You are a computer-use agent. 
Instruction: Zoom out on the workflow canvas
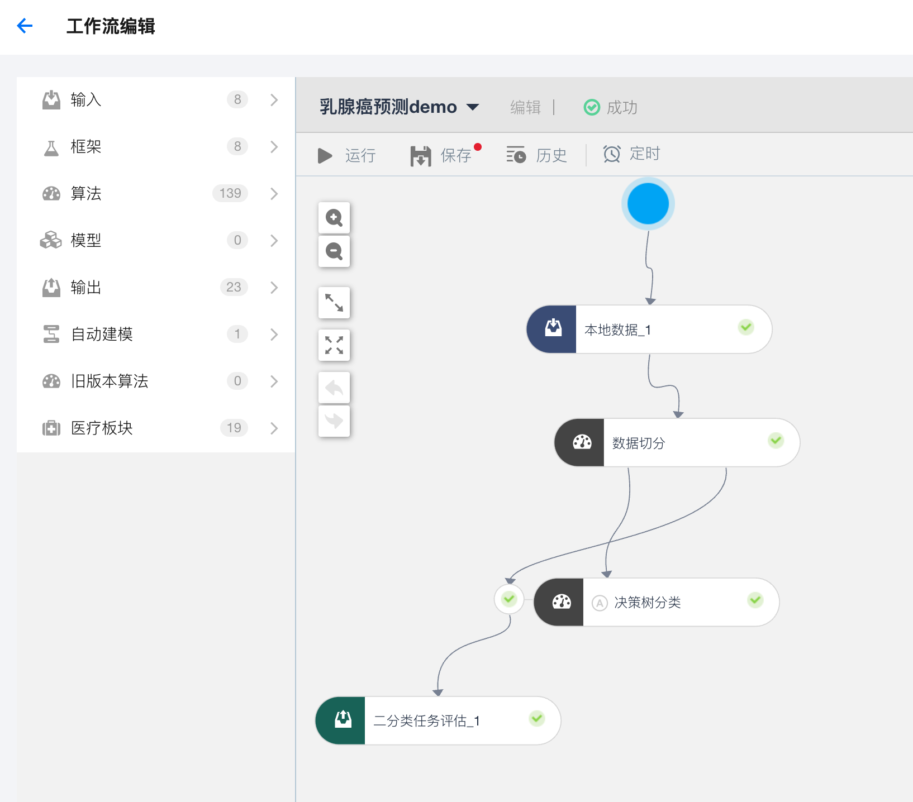pyautogui.click(x=334, y=251)
